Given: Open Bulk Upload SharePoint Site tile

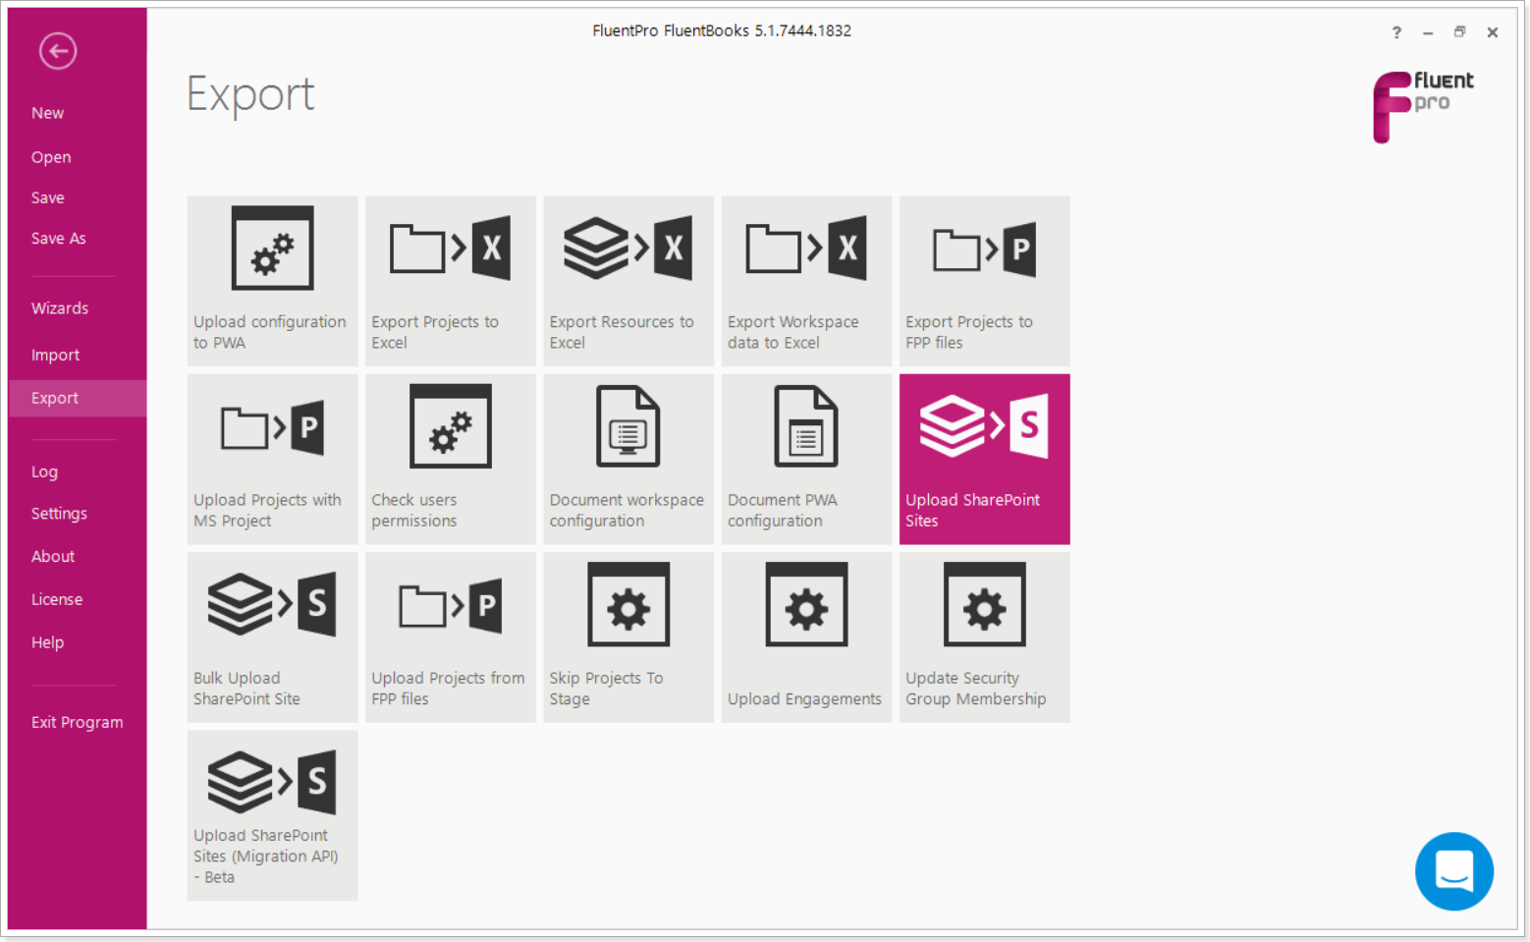Looking at the screenshot, I should [272, 637].
